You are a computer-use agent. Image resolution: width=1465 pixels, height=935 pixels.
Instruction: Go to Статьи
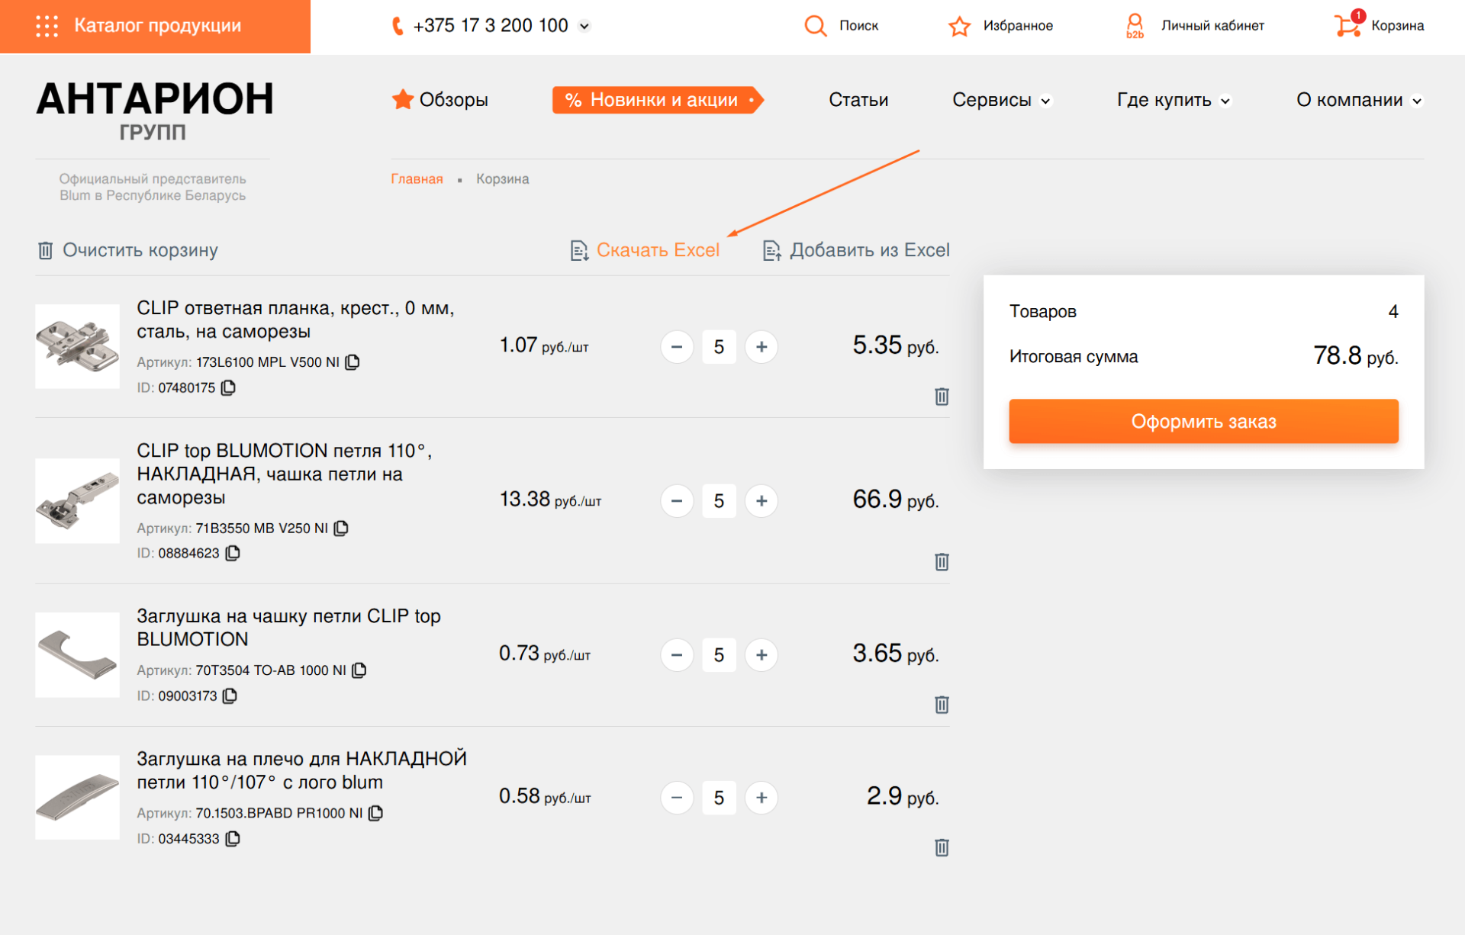(858, 100)
